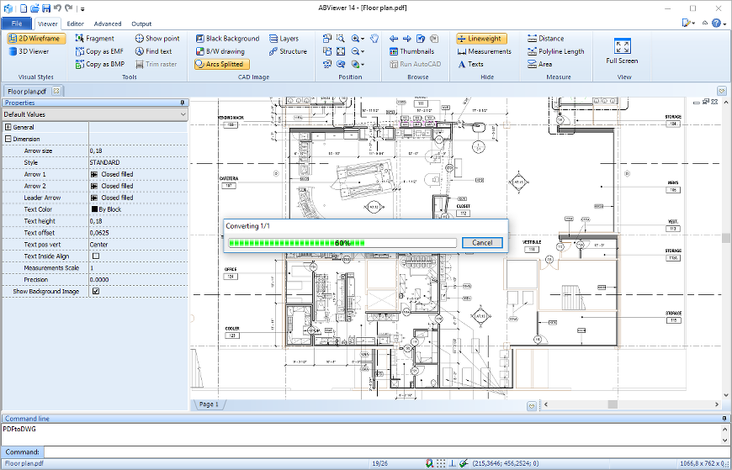Switch to the Advanced ribbon tab
The width and height of the screenshot is (732, 470).
108,24
